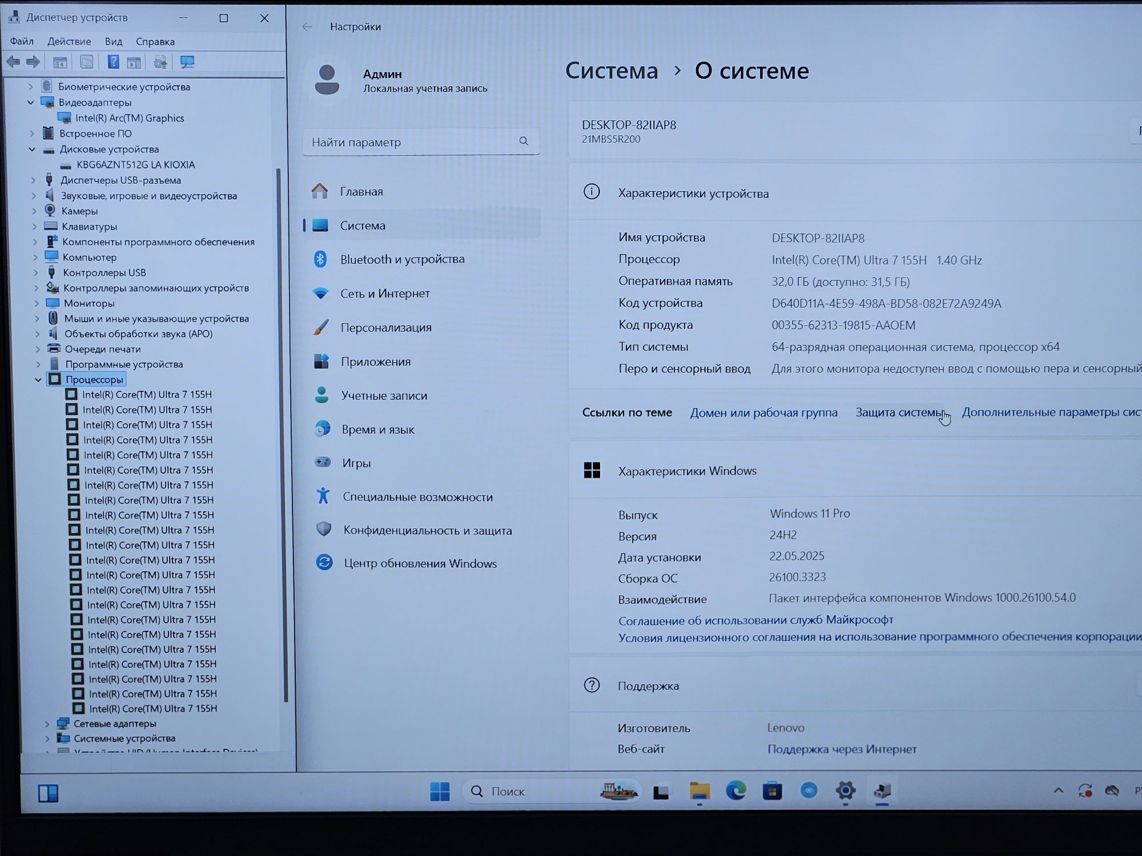The image size is (1142, 856).
Task: Select Системные устройства tree item
Action: click(x=124, y=738)
